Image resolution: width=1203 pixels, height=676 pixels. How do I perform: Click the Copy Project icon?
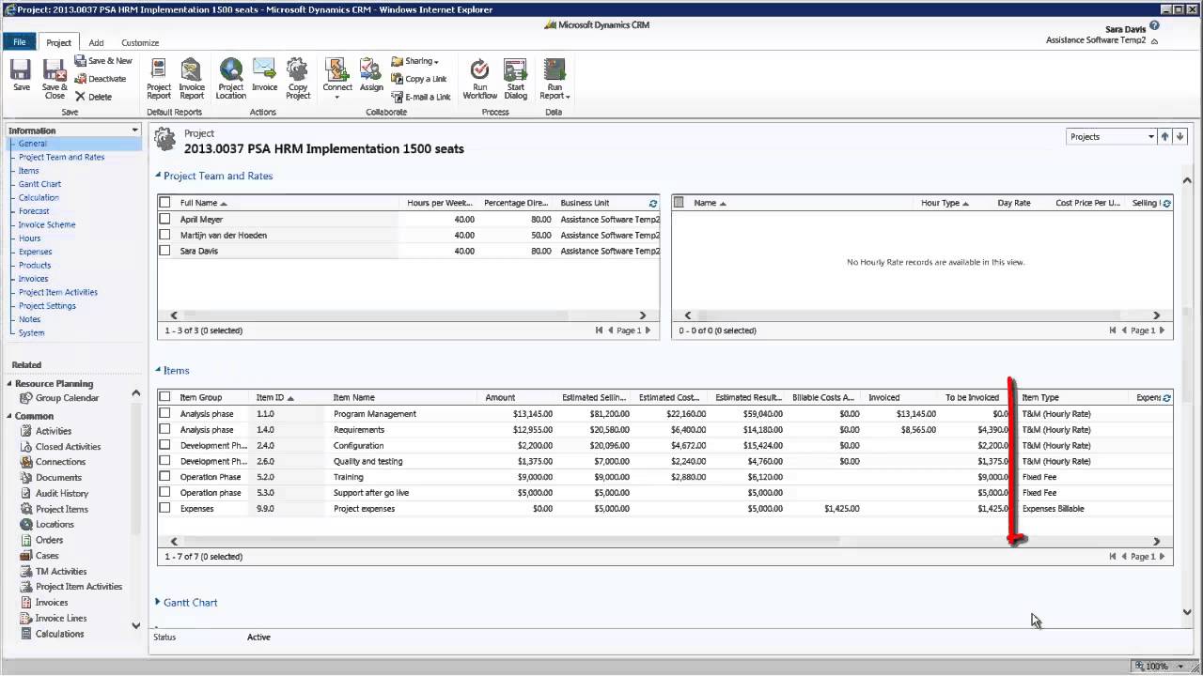click(298, 78)
